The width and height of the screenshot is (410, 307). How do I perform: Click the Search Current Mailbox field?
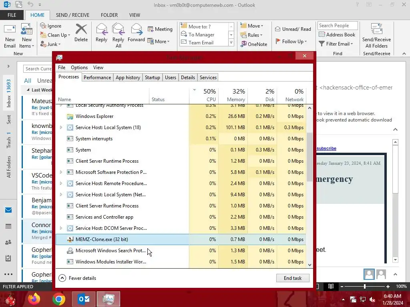click(38, 69)
